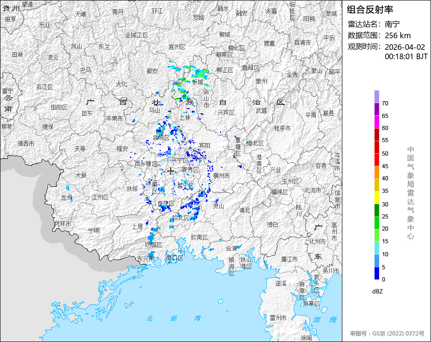
Task: Click the 邕宁区 district label
Action: click(185, 186)
